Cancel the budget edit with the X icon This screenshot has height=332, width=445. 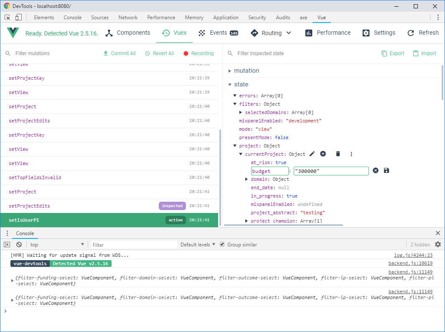point(375,170)
